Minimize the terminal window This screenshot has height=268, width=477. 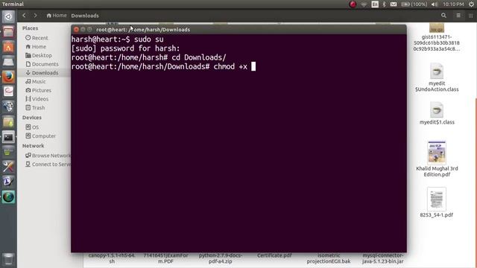83,30
